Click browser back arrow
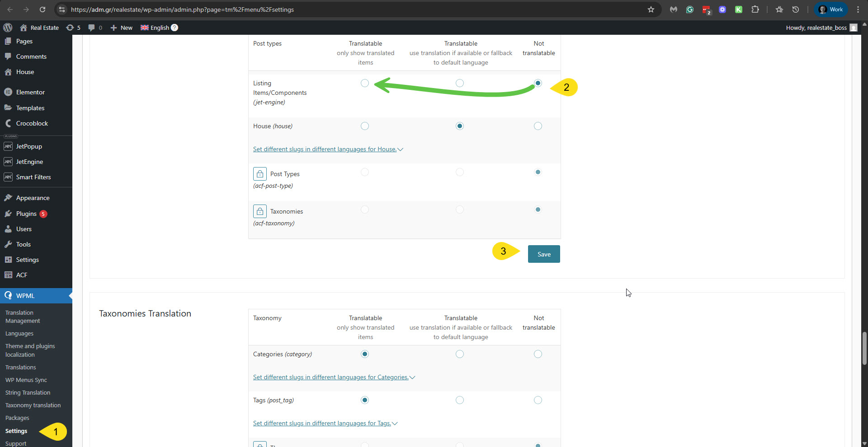868x447 pixels. coord(10,9)
